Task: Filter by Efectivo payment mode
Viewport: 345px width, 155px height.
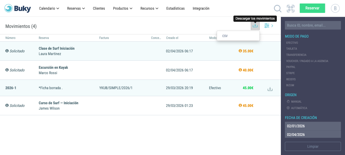Action: click(x=292, y=43)
